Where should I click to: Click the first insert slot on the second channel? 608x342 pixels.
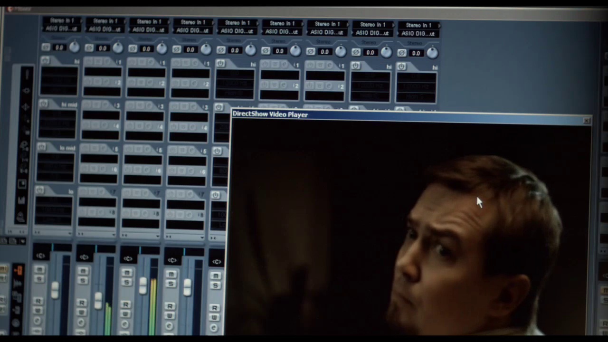coord(103,72)
